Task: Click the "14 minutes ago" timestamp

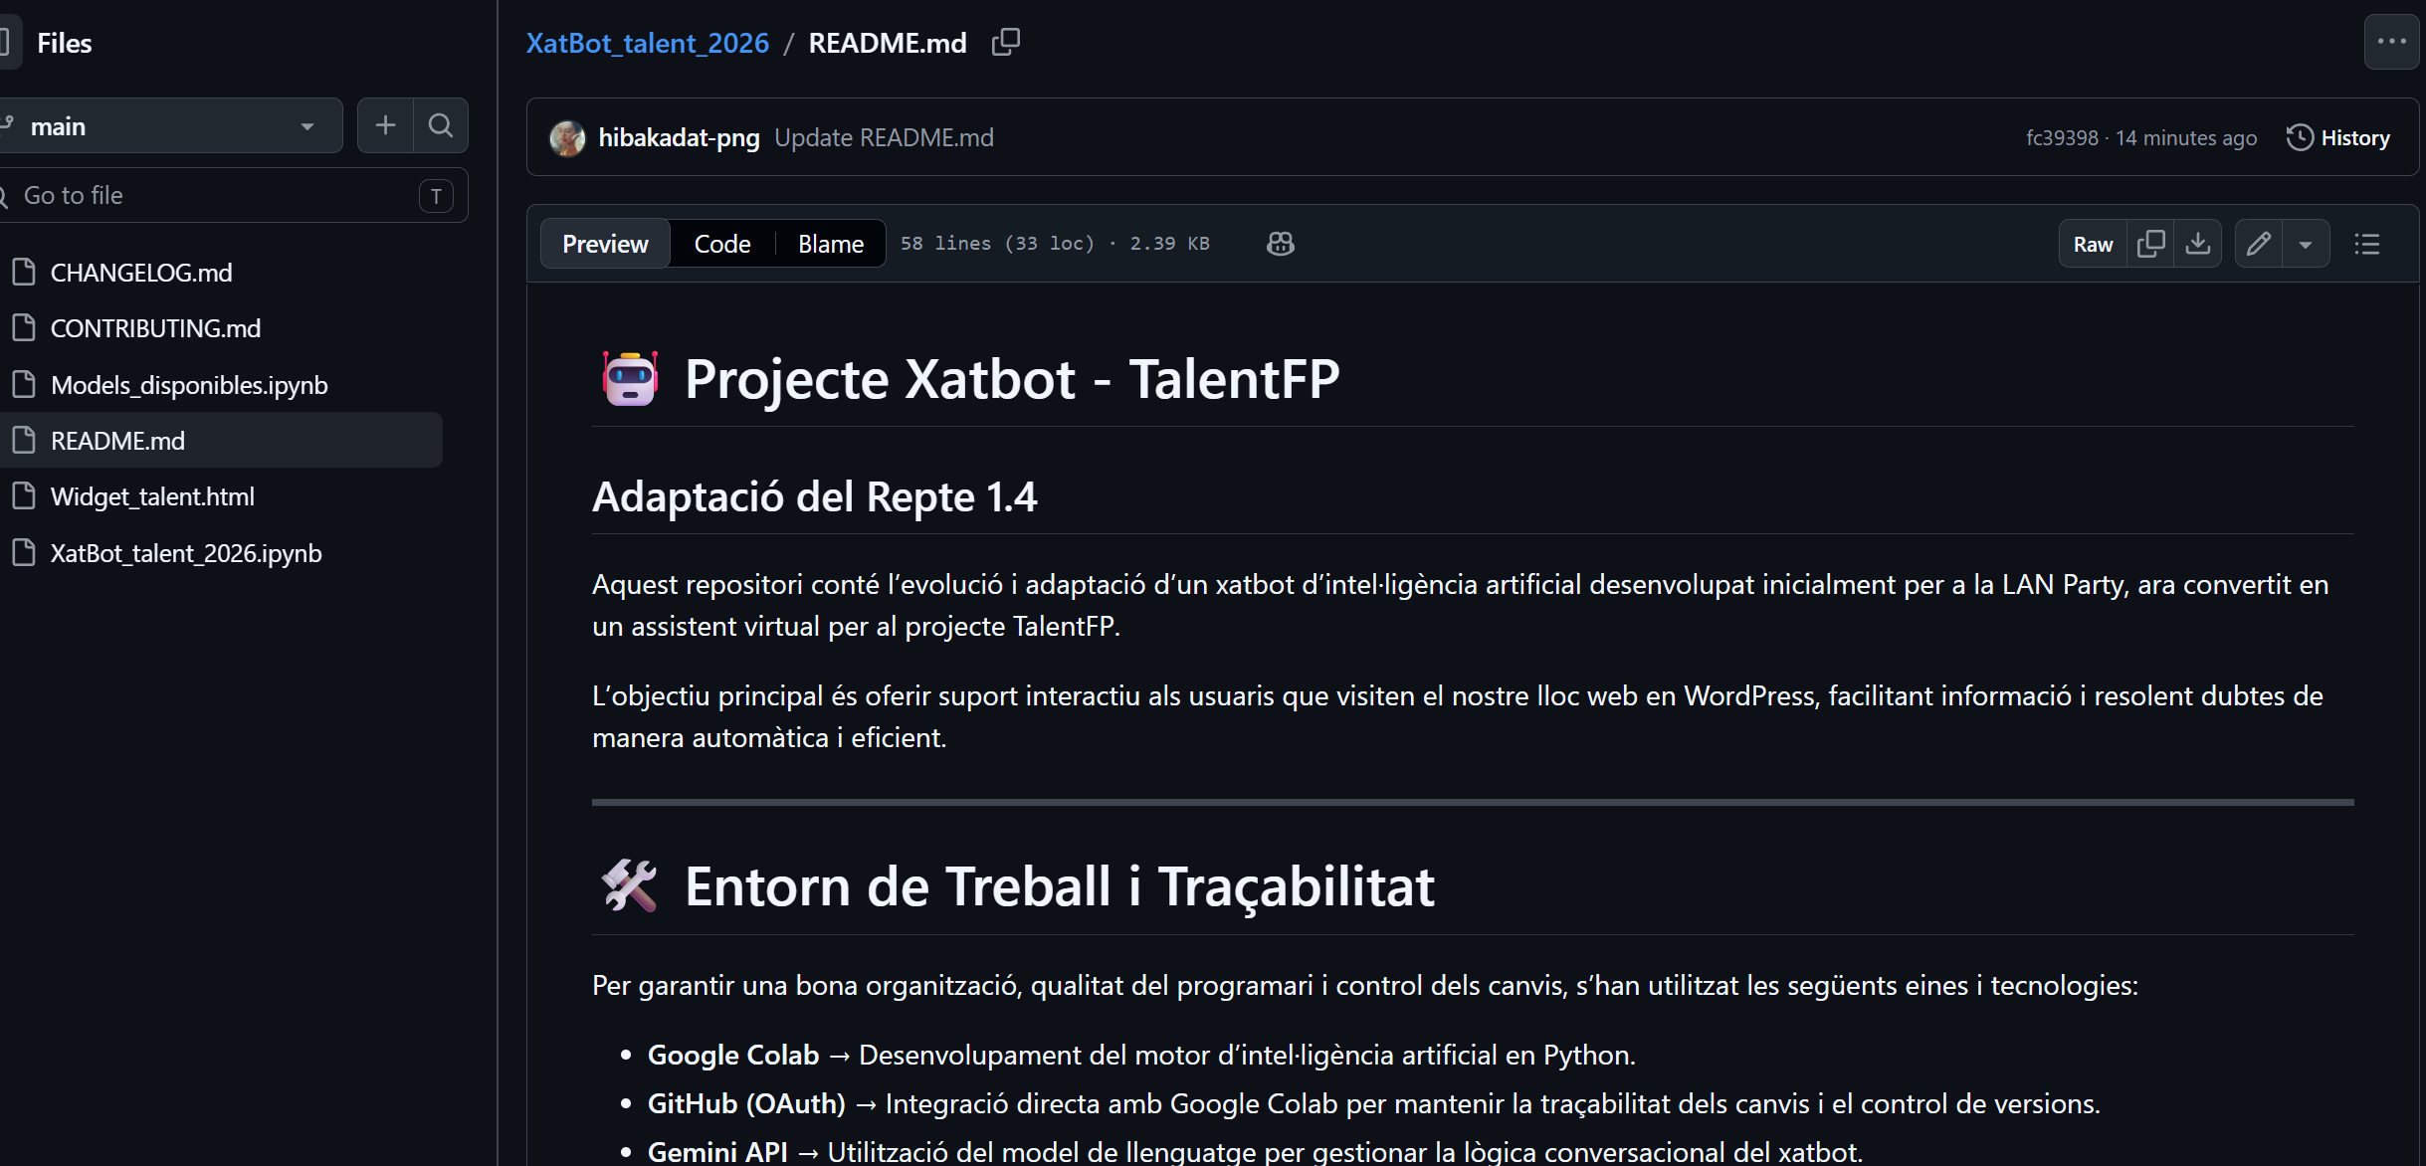Action: point(2185,137)
